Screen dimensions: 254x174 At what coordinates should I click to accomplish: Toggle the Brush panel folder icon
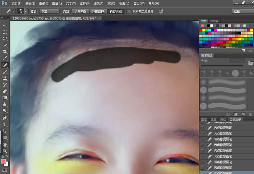point(250,63)
